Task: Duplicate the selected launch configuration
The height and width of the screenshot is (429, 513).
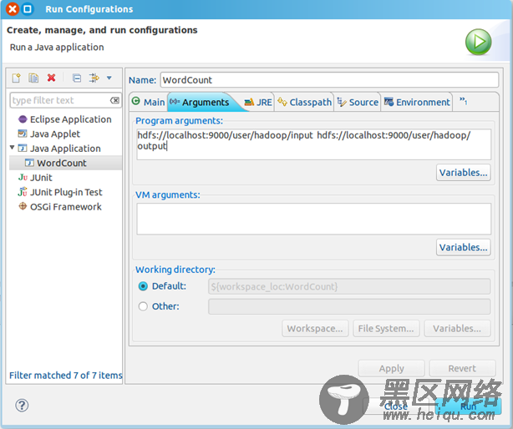Action: pos(33,78)
